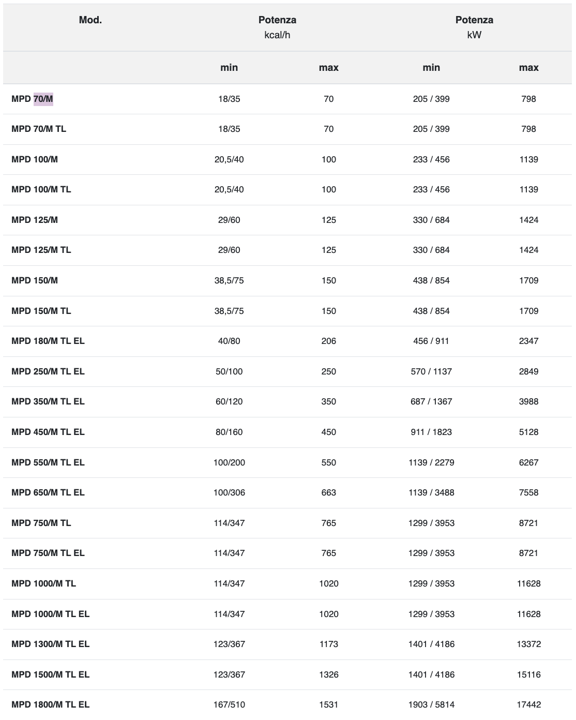The width and height of the screenshot is (576, 720).
Task: Select the MPD 100/M model cell
Action: tap(35, 159)
